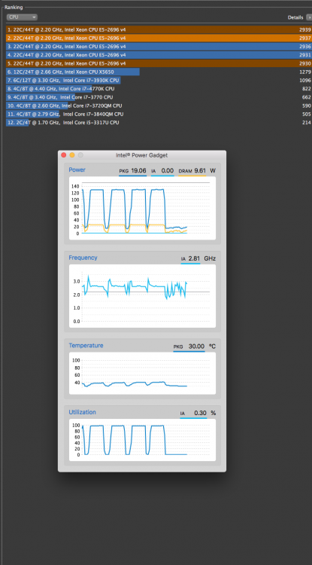Screen dimensions: 312x565
Task: Select the Core i7-3930K CPU row
Action: click(159, 81)
